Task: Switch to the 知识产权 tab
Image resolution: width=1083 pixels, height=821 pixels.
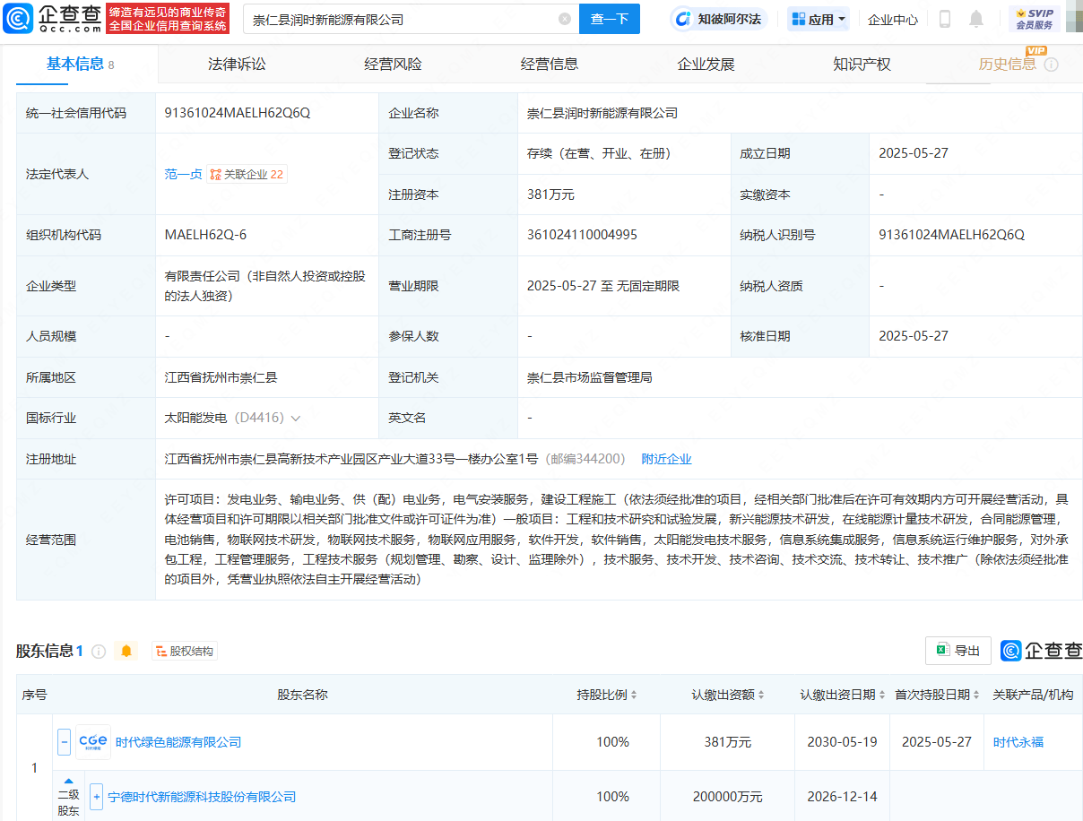Action: (862, 64)
